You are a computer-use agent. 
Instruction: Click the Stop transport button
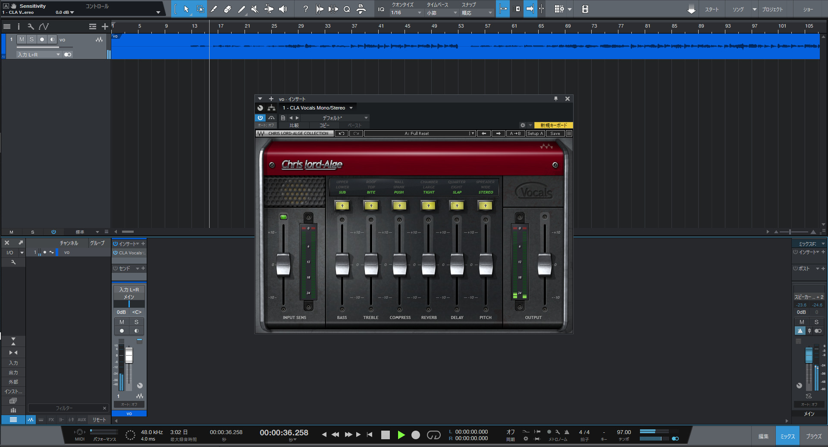(x=386, y=435)
